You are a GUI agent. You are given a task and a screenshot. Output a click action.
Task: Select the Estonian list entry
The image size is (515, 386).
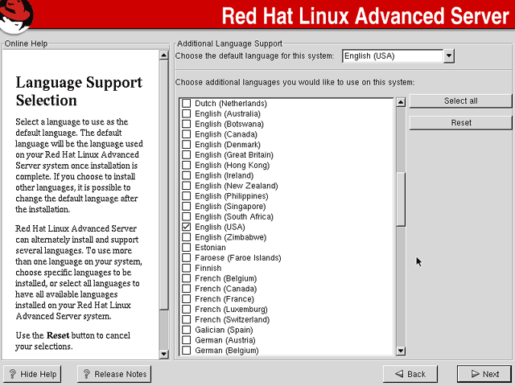(x=210, y=248)
